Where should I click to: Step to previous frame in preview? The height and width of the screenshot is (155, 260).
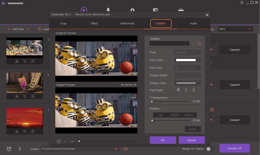[x=65, y=142]
